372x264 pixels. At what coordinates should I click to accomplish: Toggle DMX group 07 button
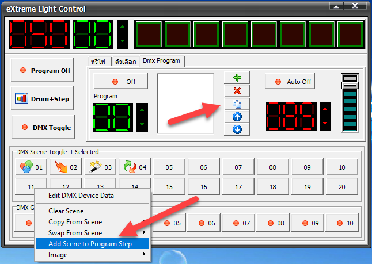point(238,223)
